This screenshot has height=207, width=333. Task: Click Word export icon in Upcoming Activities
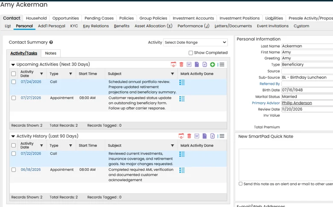pos(189,64)
